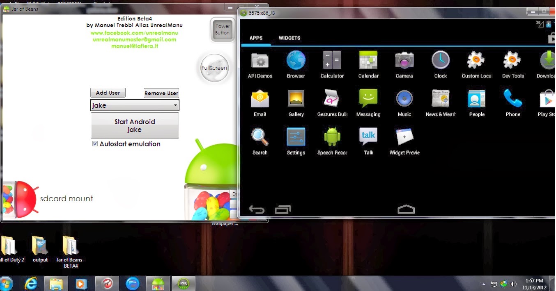Open the Calculator app
Viewport: 556px width, 291px height.
(332, 64)
